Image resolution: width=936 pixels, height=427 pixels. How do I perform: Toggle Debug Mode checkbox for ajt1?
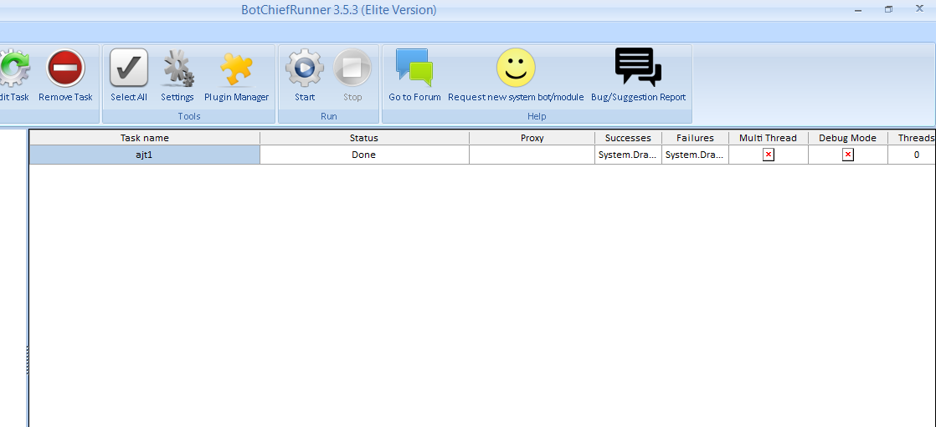coord(848,155)
